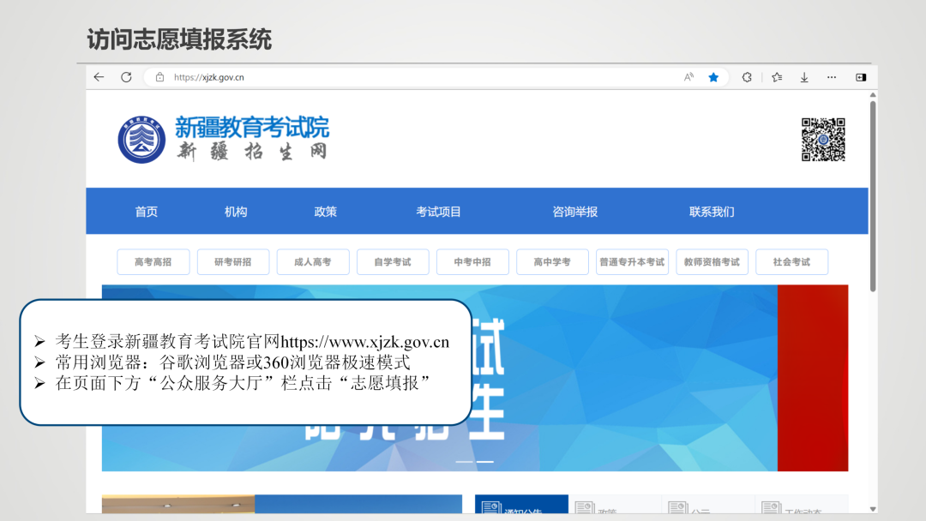926x521 pixels.
Task: Click the 新疆教育考试院 site title
Action: pos(252,128)
